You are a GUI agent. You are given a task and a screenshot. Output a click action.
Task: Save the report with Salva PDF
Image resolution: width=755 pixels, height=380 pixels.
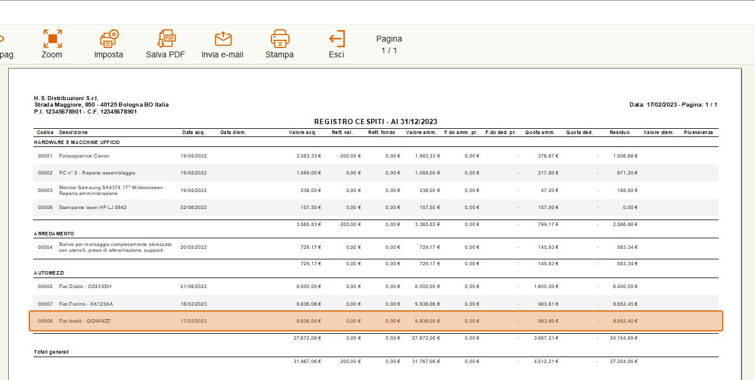[x=165, y=44]
